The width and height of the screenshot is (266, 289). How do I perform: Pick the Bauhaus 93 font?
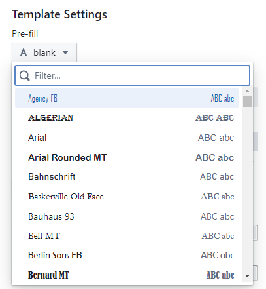point(127,216)
